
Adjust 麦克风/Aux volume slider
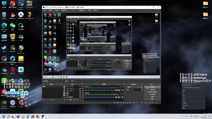click(101, 90)
